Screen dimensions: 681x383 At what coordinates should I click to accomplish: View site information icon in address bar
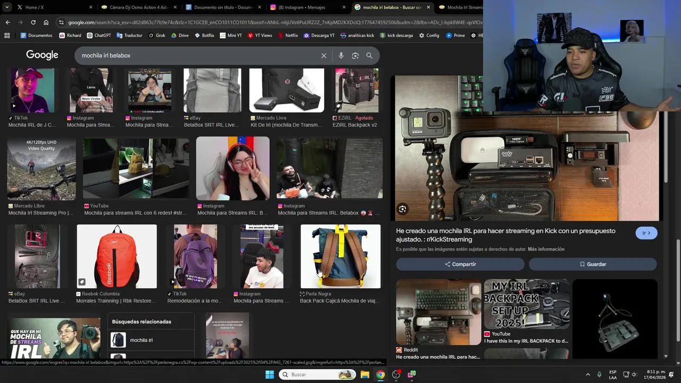click(62, 22)
